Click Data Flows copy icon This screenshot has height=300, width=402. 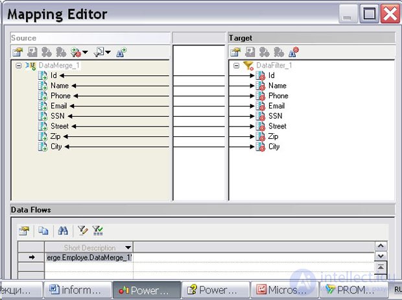(x=43, y=231)
